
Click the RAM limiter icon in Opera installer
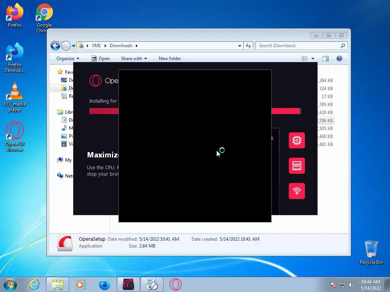point(297,166)
